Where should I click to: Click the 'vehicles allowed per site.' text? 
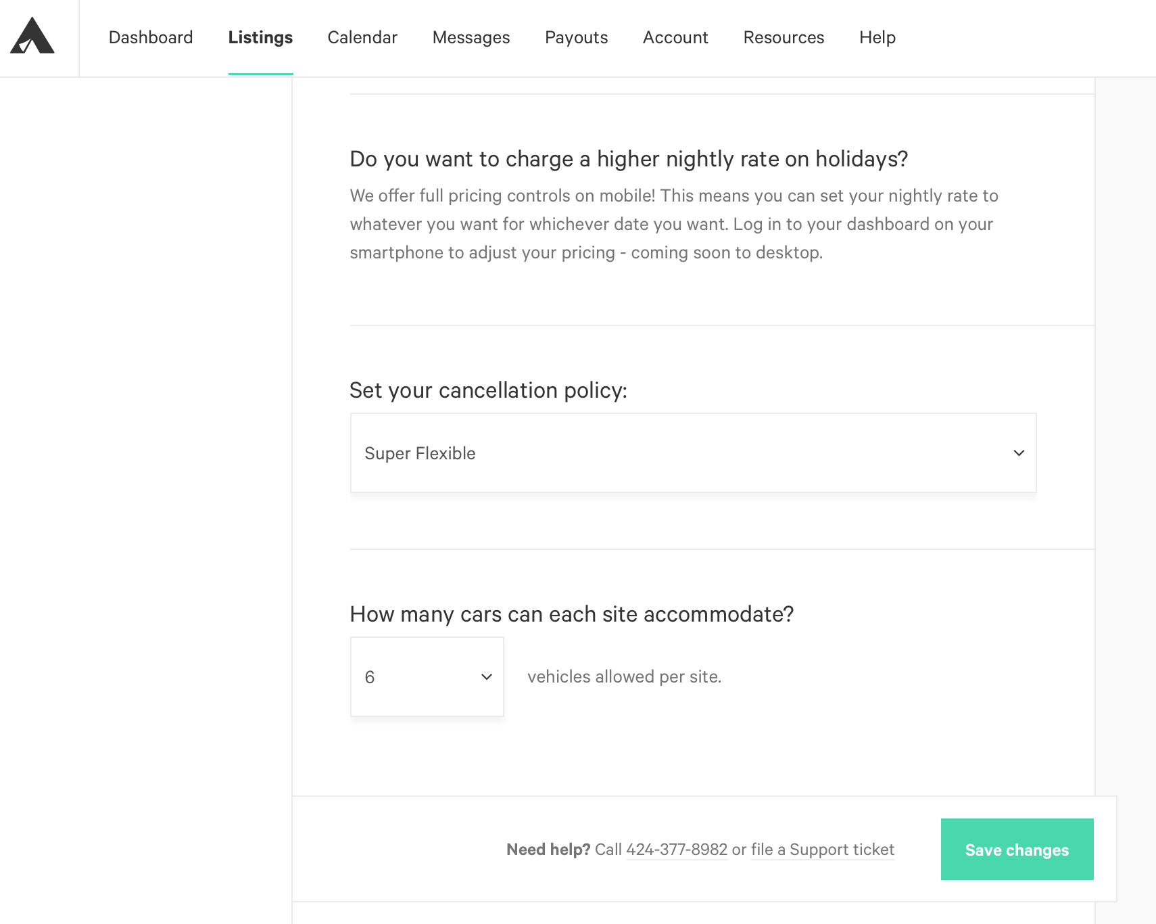click(625, 676)
